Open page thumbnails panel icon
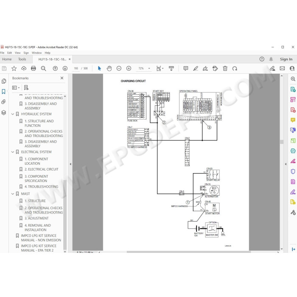 click(3, 81)
